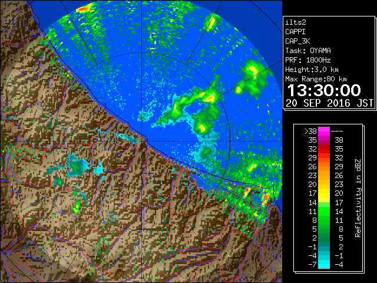377x283 pixels.
Task: Click the vertical 'Reflectivity in dBZ' label
Action: click(x=358, y=198)
